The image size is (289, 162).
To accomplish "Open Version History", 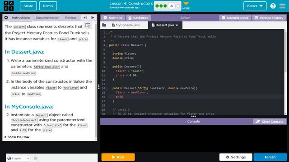I will tap(269, 18).
